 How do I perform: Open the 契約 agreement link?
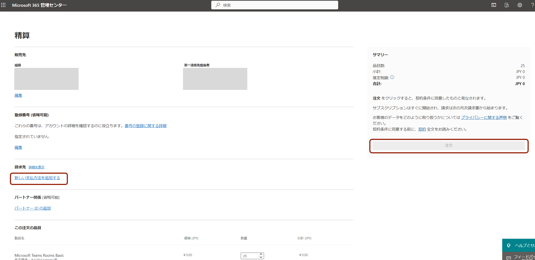pos(422,129)
